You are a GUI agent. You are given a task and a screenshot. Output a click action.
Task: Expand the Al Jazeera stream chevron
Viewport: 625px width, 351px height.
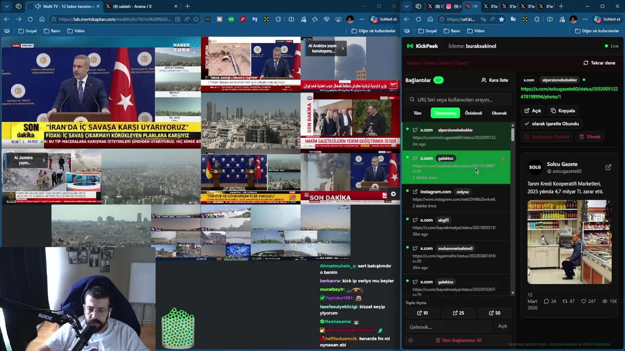coord(43,160)
